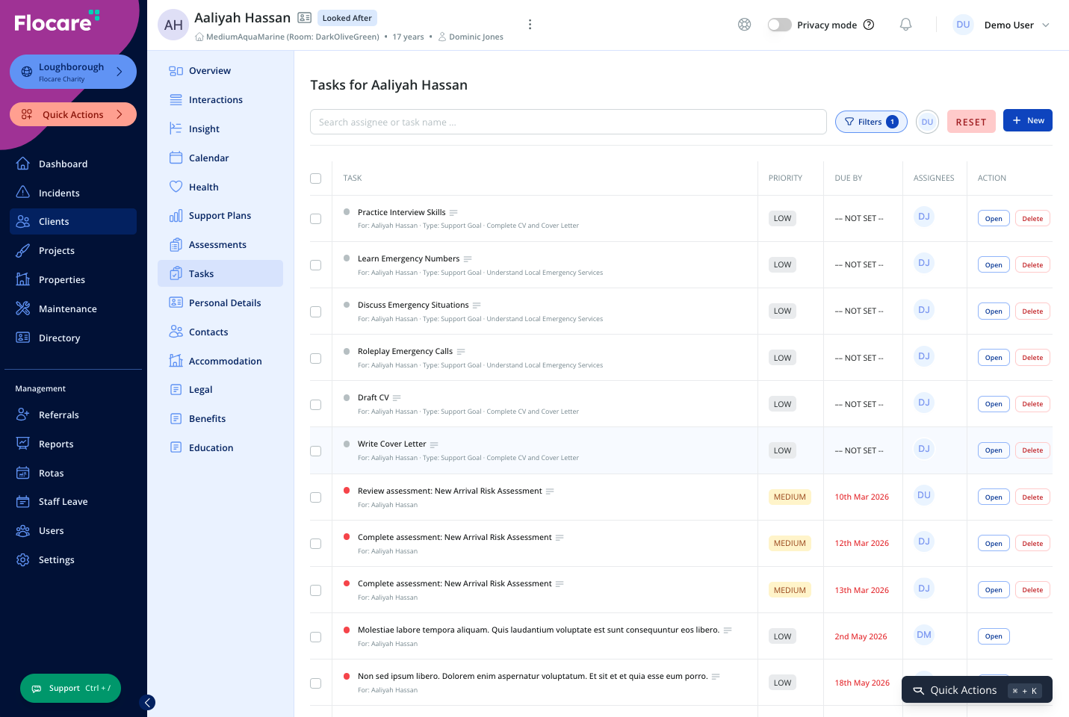The image size is (1069, 717).
Task: Open Calendar client tab
Action: click(x=220, y=158)
